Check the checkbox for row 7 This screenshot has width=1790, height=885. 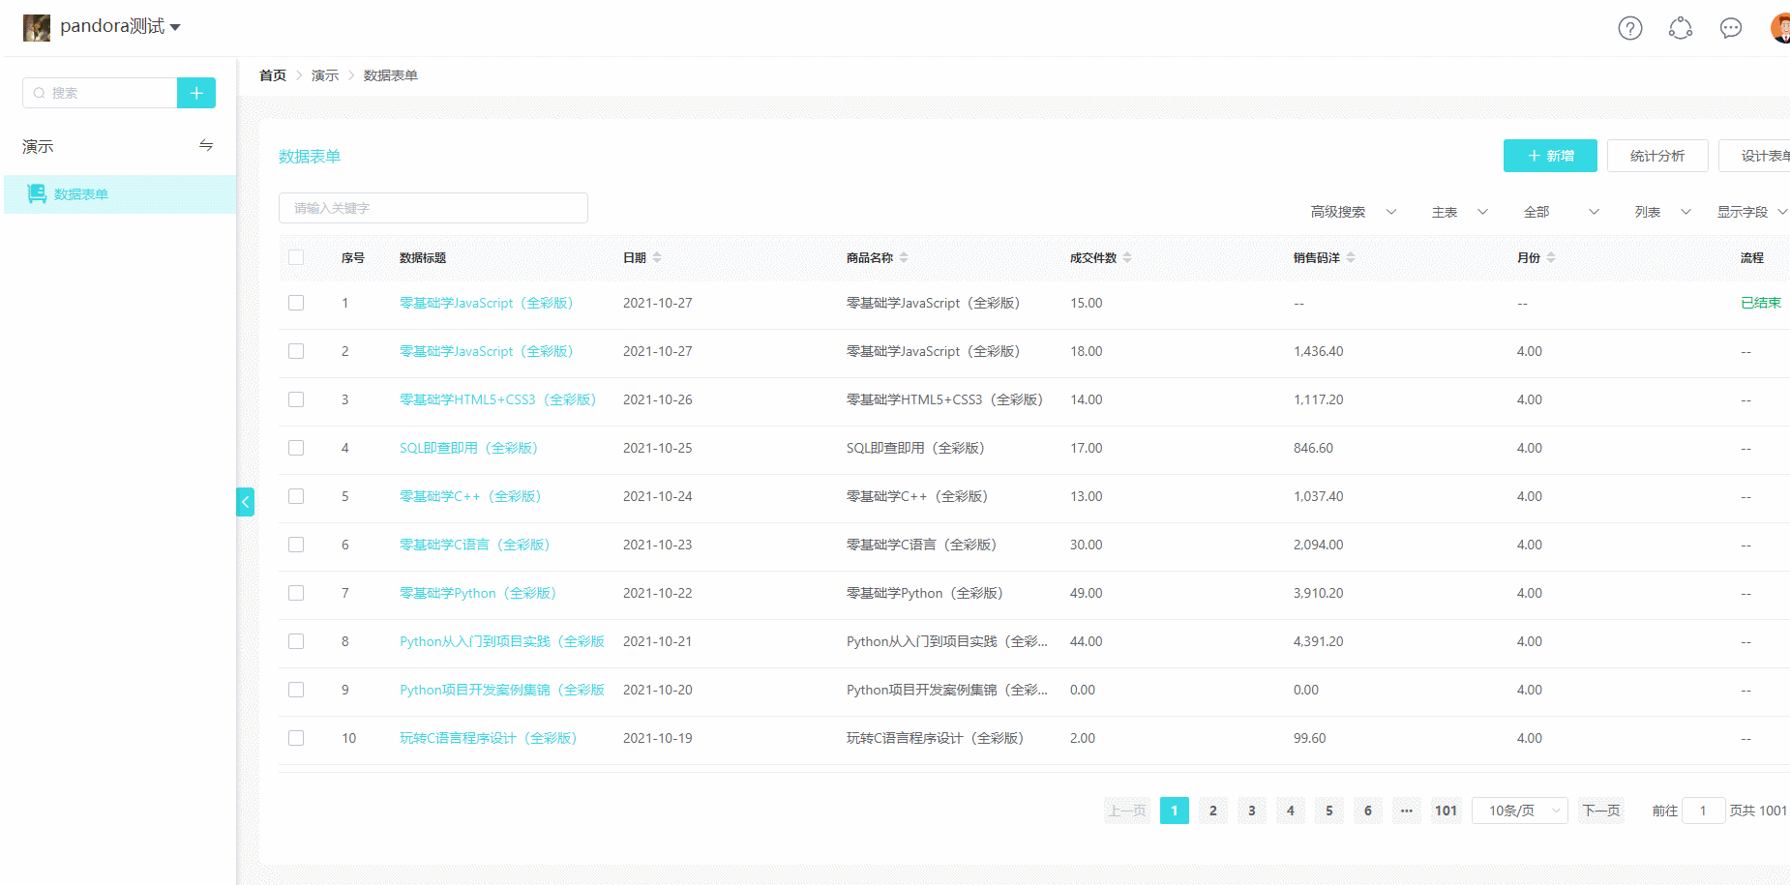(x=296, y=593)
